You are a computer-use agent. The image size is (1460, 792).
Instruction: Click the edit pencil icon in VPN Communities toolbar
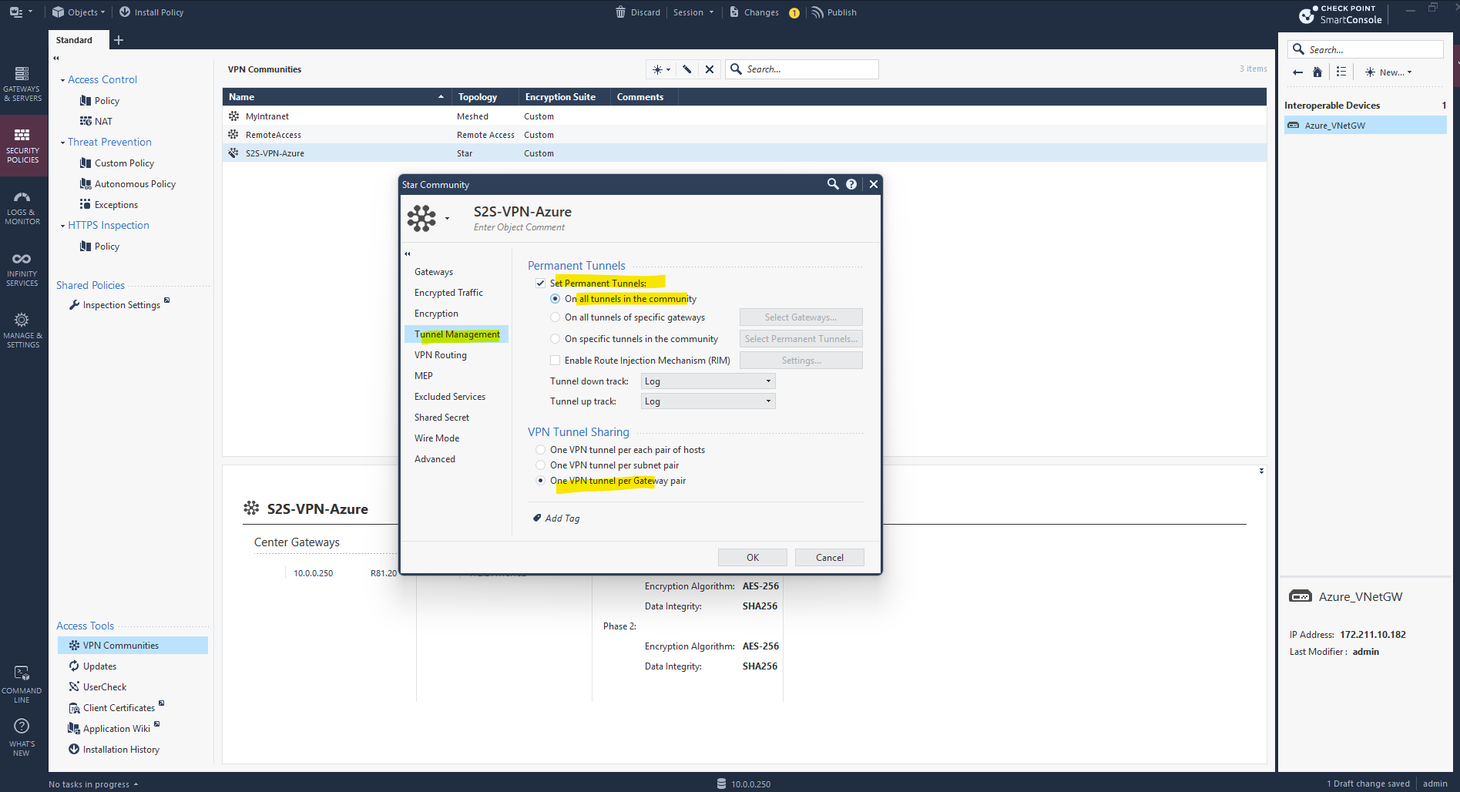coord(687,69)
